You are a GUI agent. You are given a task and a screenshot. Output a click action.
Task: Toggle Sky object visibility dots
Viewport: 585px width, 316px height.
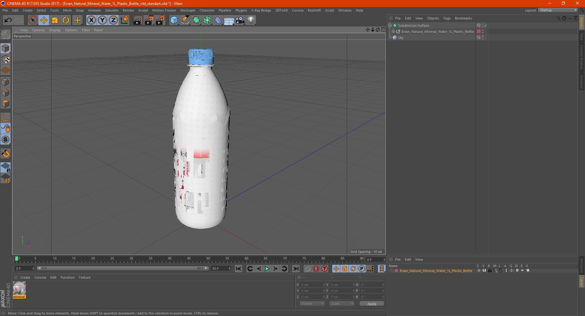(x=483, y=38)
